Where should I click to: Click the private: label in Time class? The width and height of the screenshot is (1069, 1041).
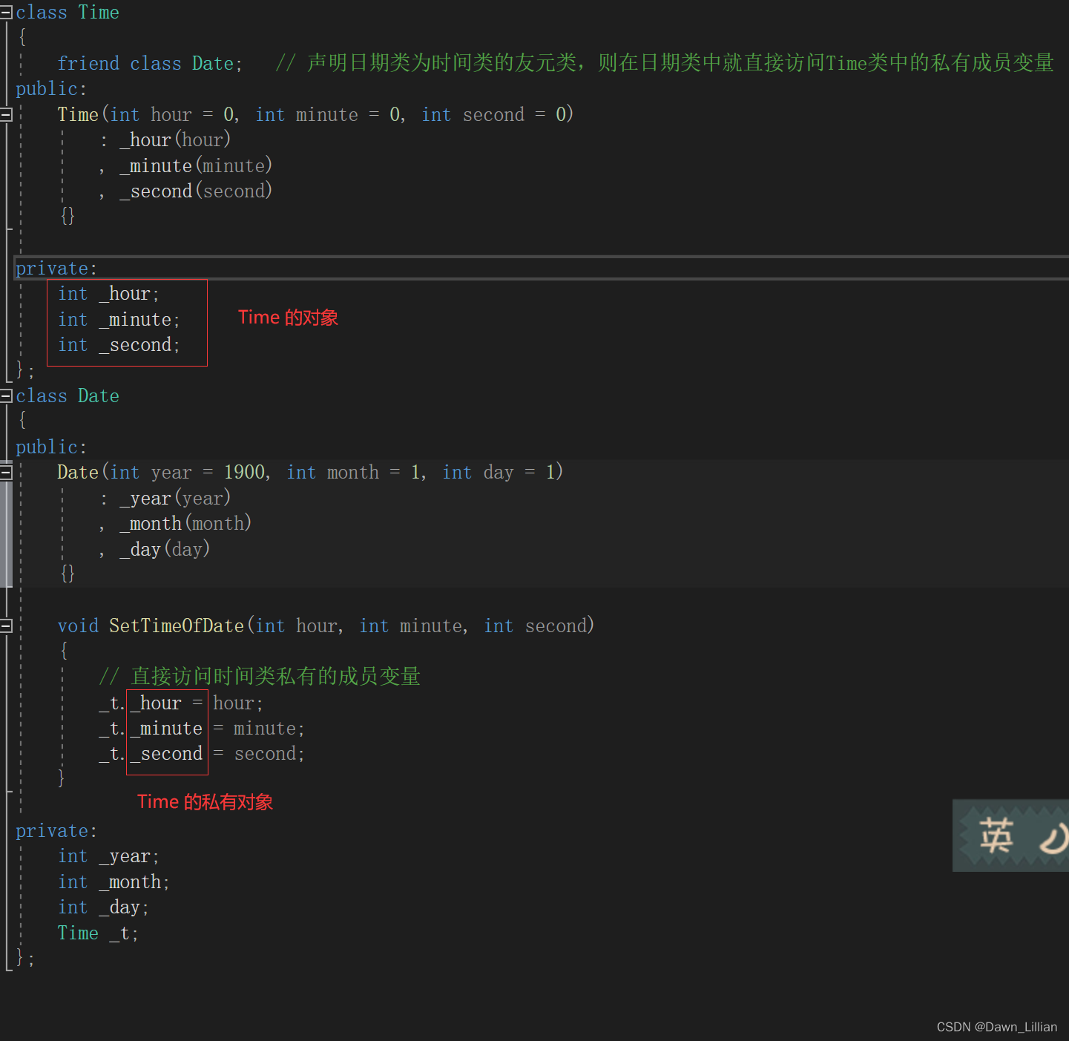click(56, 268)
